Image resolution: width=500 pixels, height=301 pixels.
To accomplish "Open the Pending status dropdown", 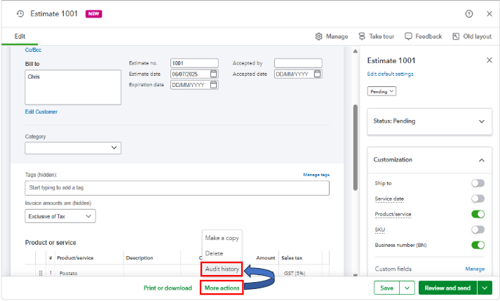I will point(381,91).
